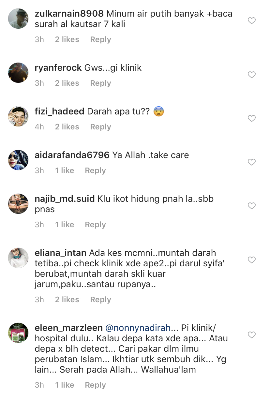Viewport: 270px width, 400px height.
Task: Like fizi_hadeed's comment via heart
Action: (252, 119)
